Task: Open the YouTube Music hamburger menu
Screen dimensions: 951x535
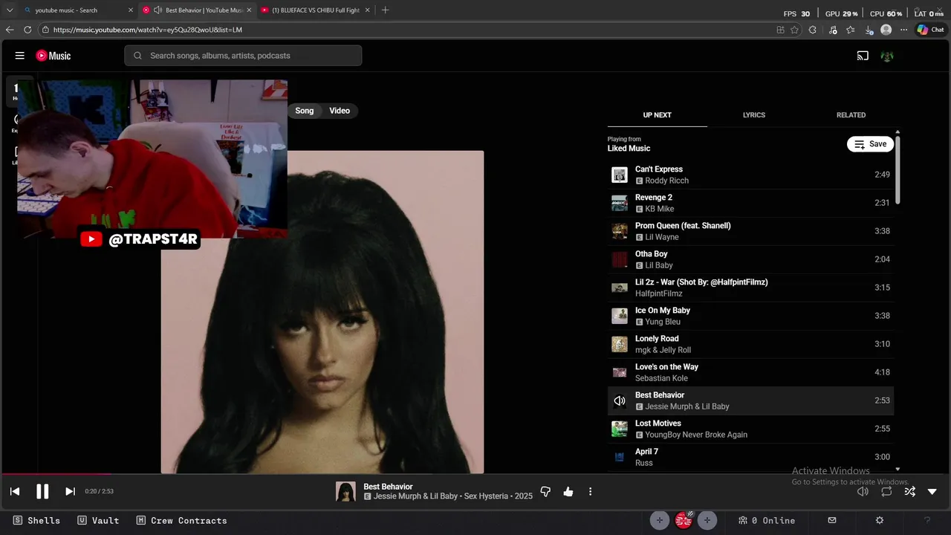Action: tap(20, 56)
